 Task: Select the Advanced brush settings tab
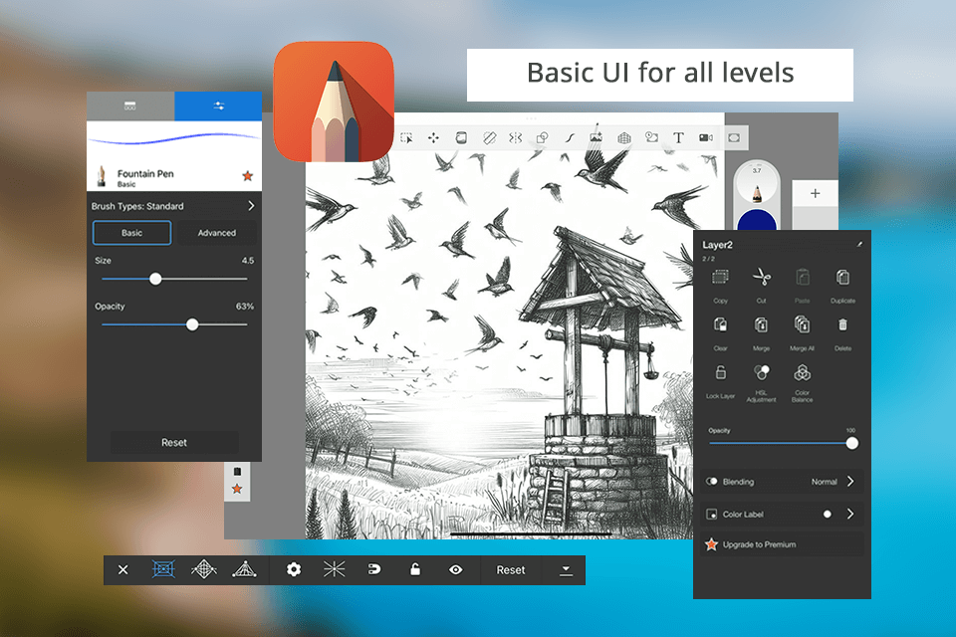coord(216,233)
